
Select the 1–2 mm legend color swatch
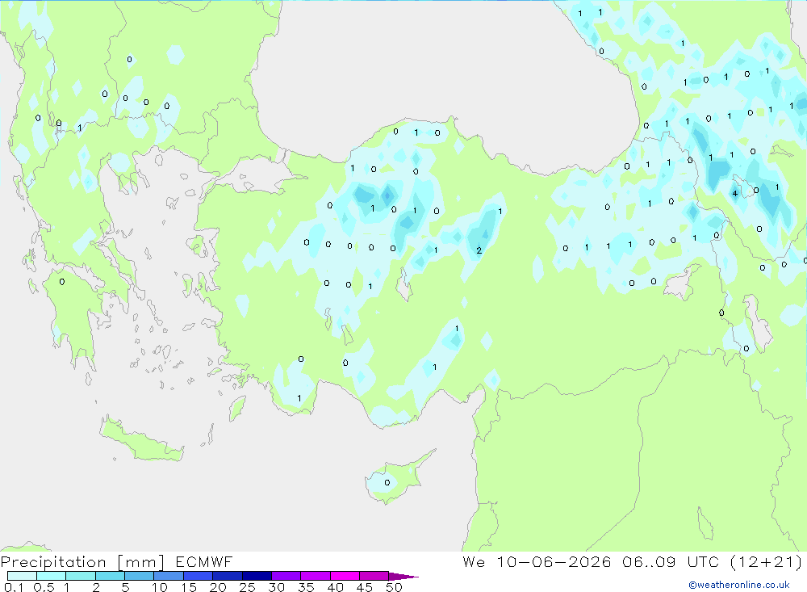click(81, 576)
